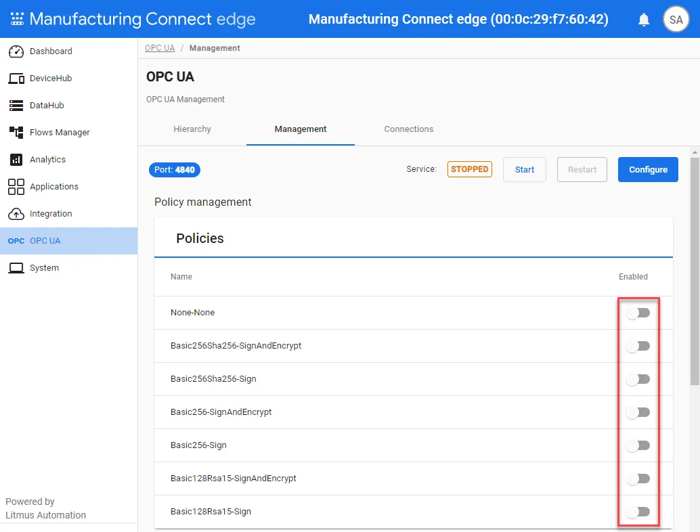Click the Basic256Sha256-SignAndEncrypt policy name
The image size is (700, 532).
[236, 346]
